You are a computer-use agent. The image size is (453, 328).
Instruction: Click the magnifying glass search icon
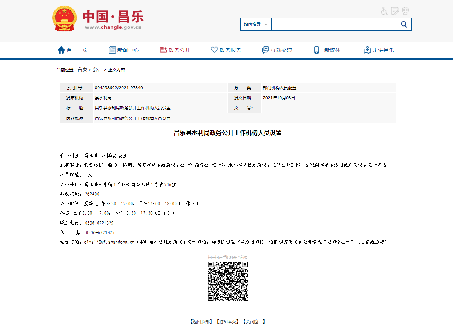pos(404,24)
